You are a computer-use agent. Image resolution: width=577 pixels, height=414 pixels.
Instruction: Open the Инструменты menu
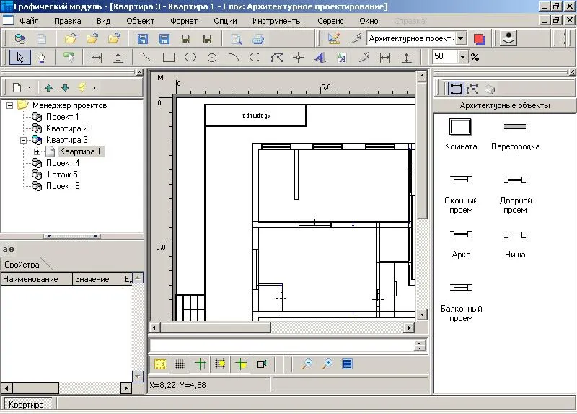pos(277,21)
